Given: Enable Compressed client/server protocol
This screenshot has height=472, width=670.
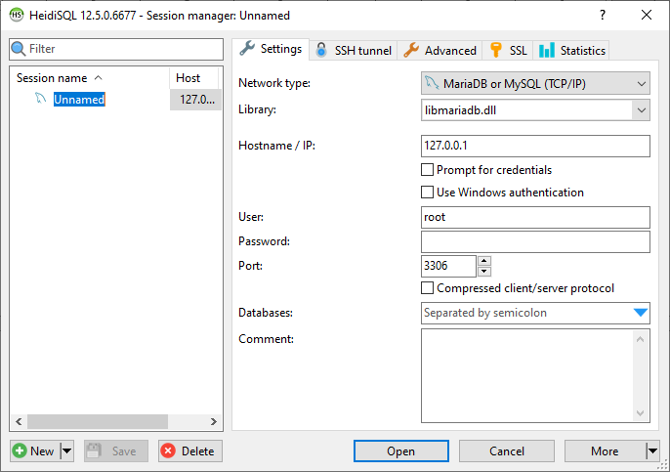Looking at the screenshot, I should point(427,288).
